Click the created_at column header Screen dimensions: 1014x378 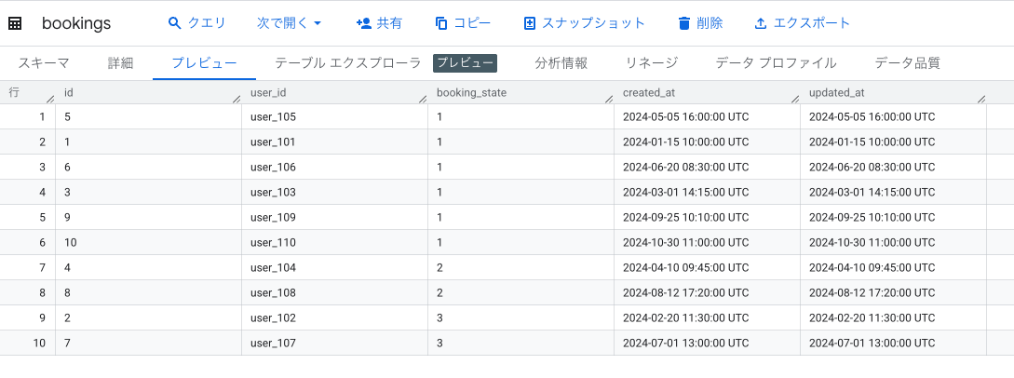(708, 92)
